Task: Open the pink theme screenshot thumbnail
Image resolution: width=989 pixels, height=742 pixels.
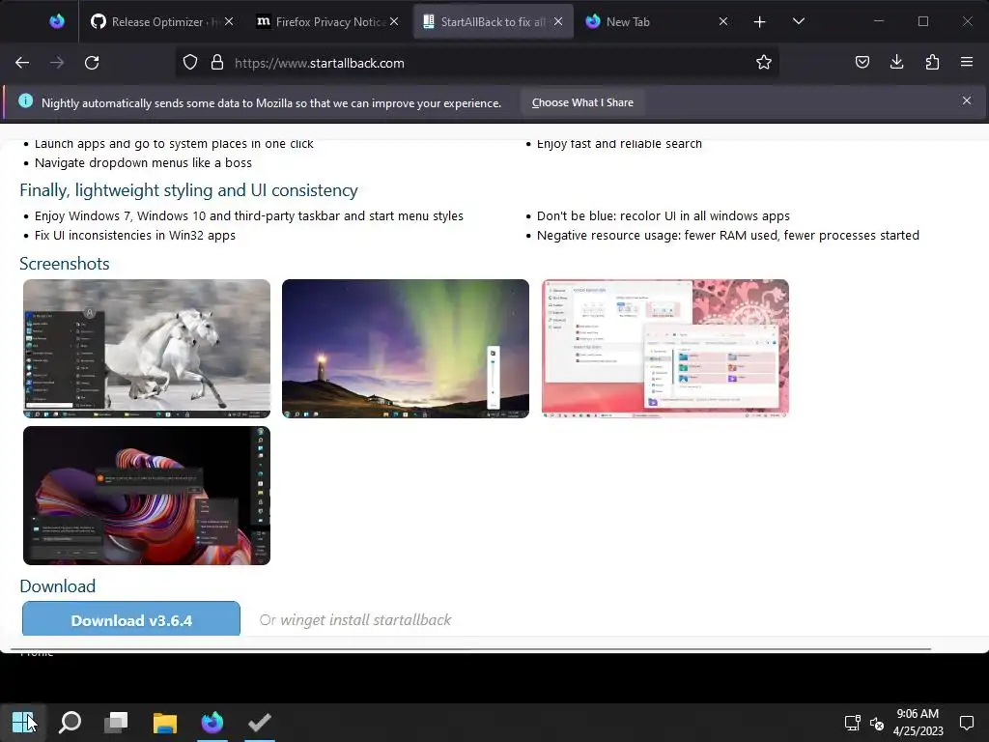Action: 664,348
